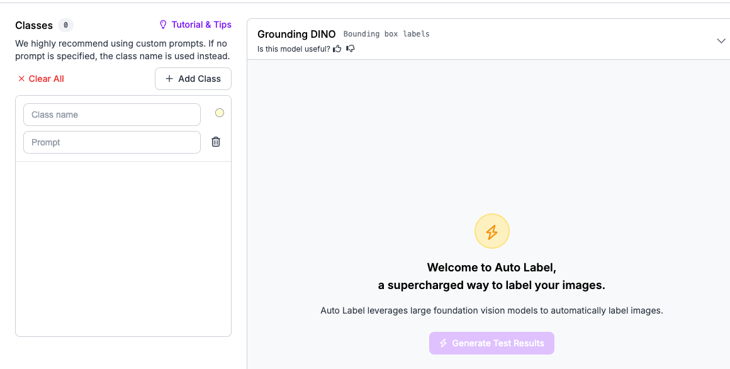This screenshot has height=369, width=730.
Task: Click the lightbulb icon beside Tutorial & Tips
Action: click(163, 25)
